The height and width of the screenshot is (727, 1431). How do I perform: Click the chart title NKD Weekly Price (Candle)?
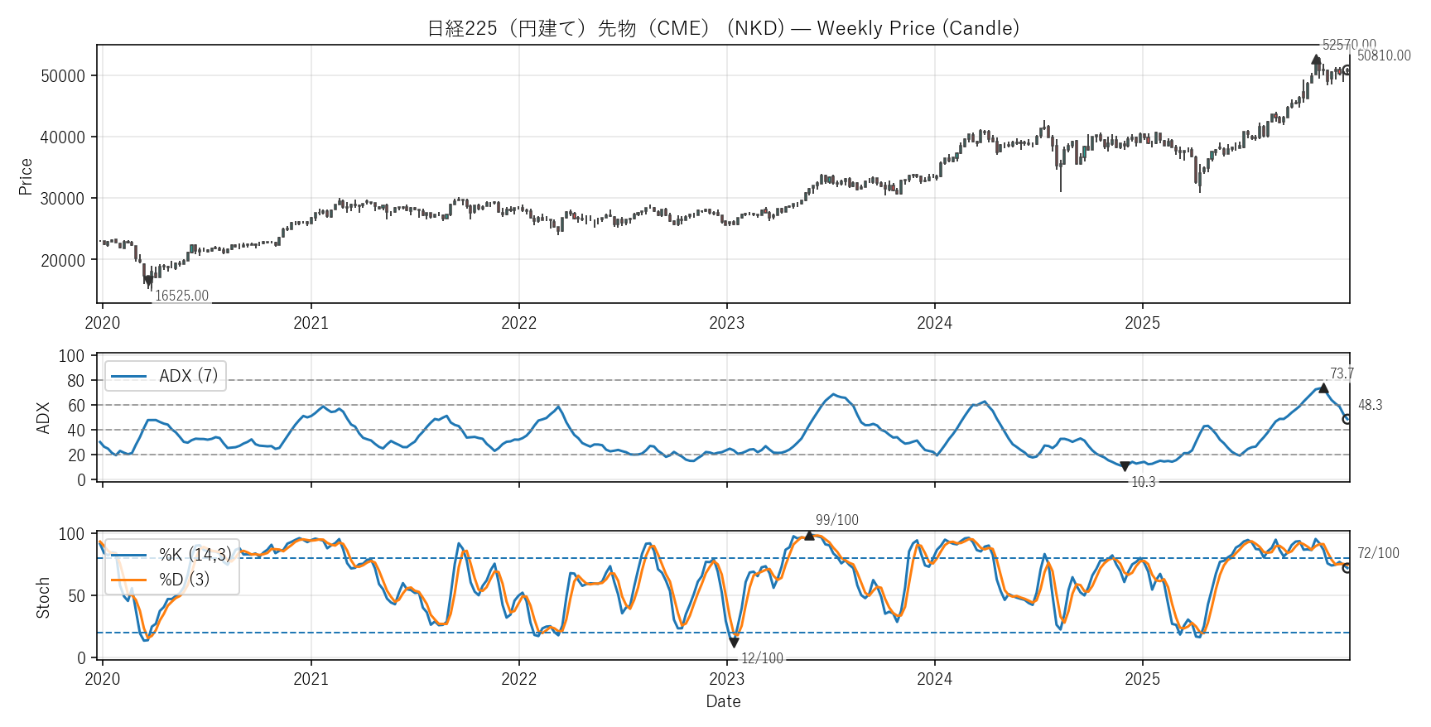tap(723, 28)
